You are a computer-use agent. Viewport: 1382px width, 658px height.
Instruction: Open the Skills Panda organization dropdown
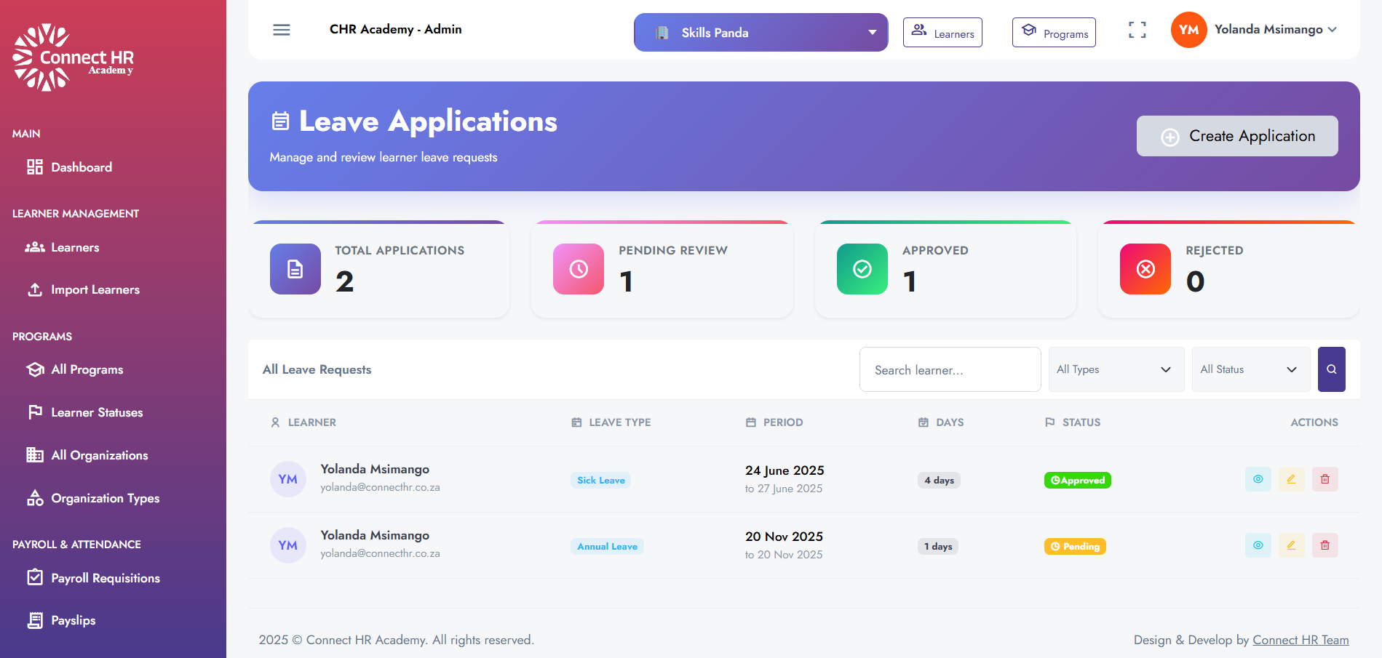pyautogui.click(x=761, y=33)
